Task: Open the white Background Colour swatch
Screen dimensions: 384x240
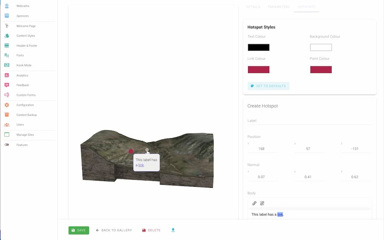Action: pos(321,48)
